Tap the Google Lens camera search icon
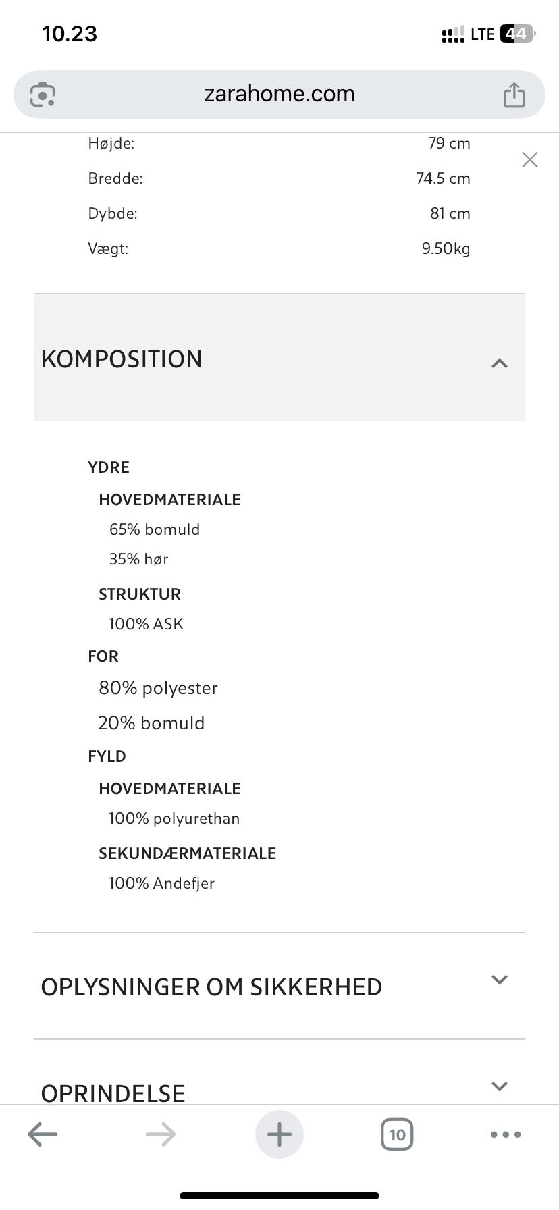 click(43, 95)
